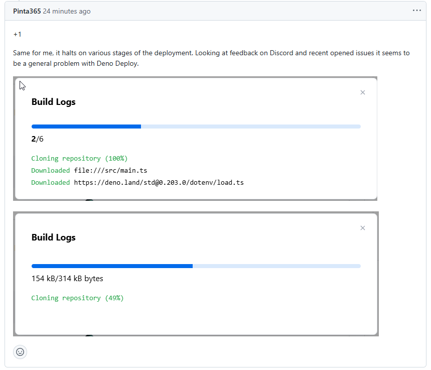Click the "+1" text in the comment
Image resolution: width=431 pixels, height=370 pixels.
[x=18, y=34]
